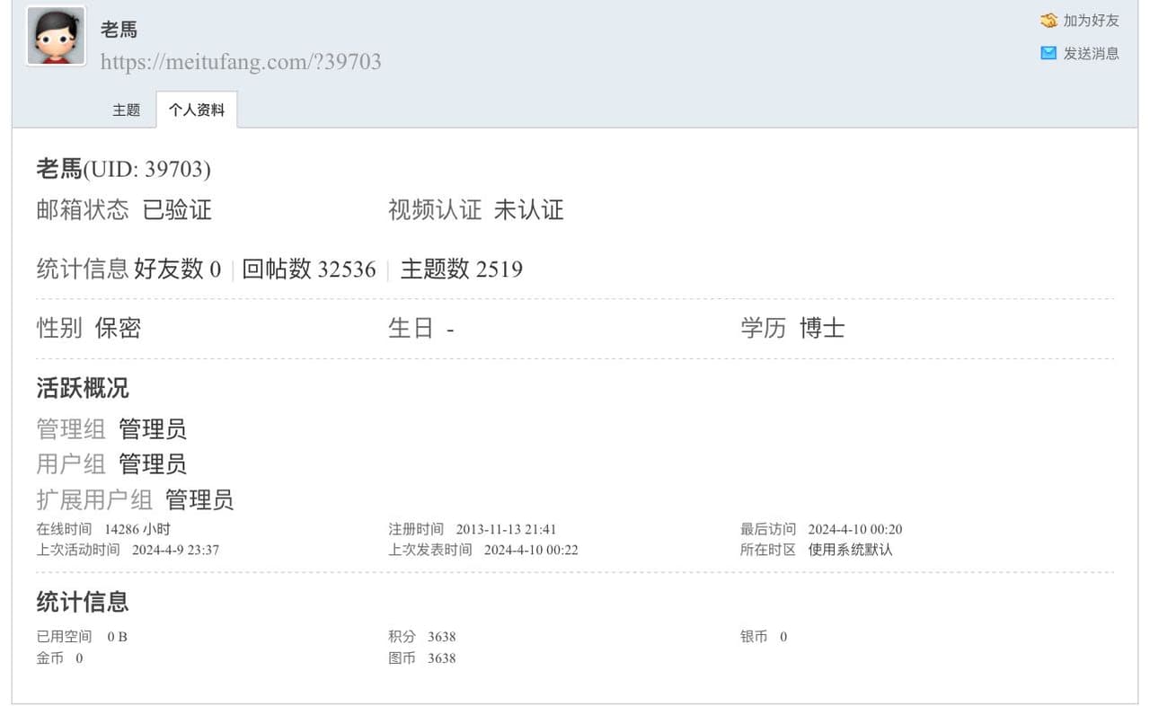Open the meitufang.com profile URL
The width and height of the screenshot is (1150, 706).
coord(241,61)
